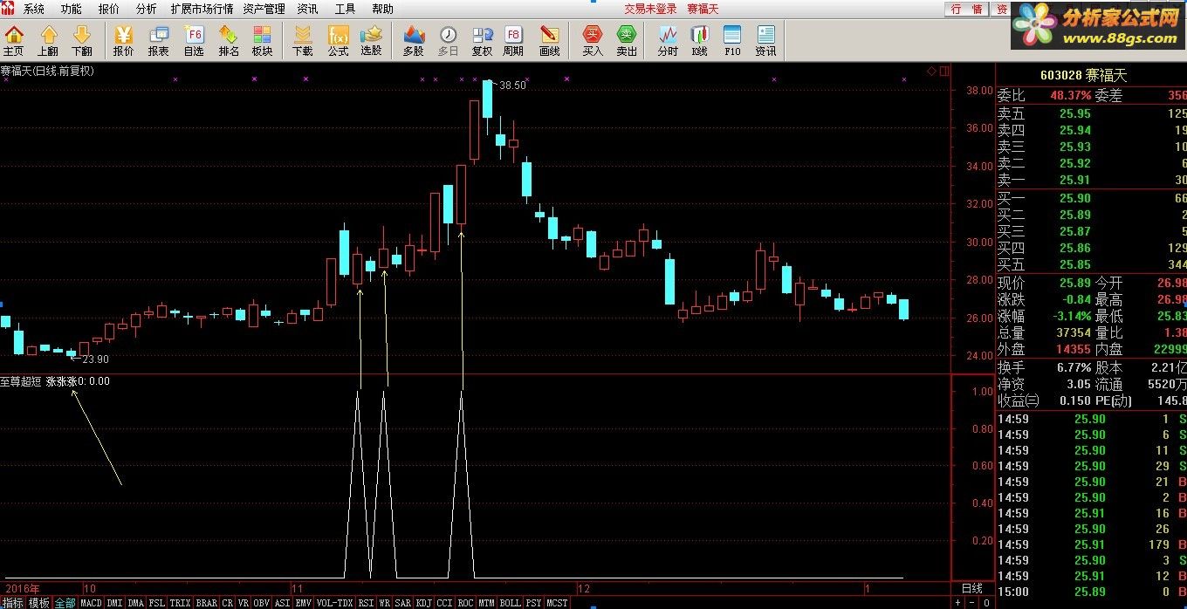Switch indicator to DMI

tap(114, 603)
